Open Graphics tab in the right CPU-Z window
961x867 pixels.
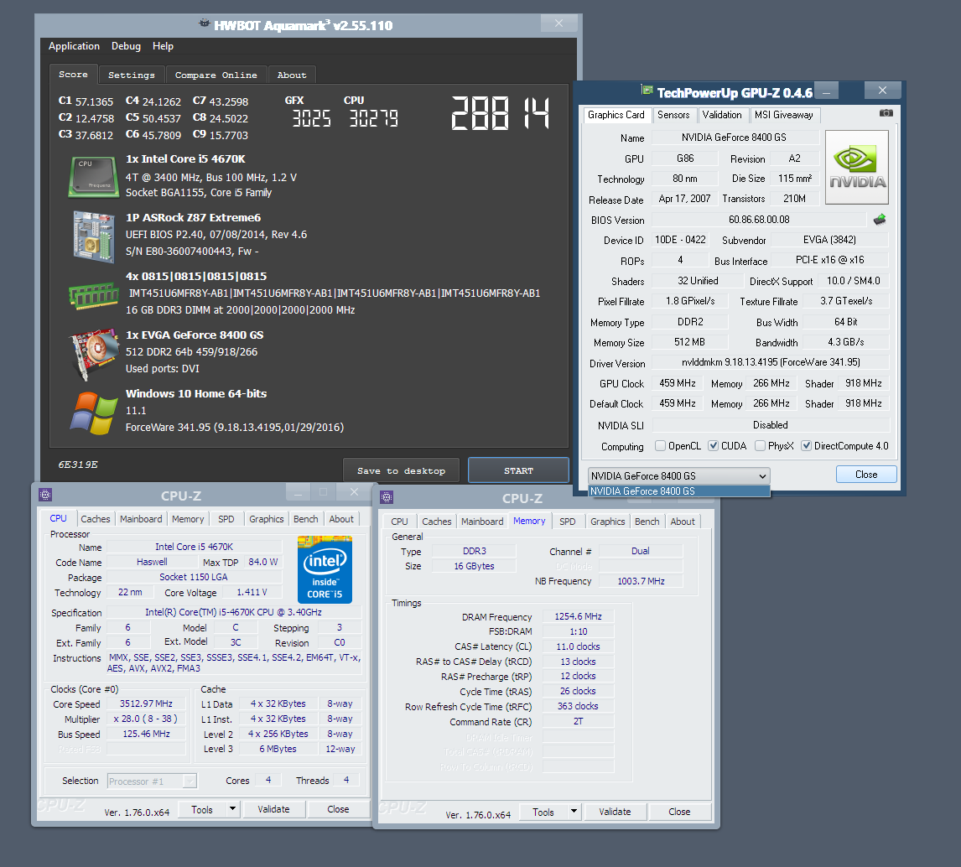(608, 522)
